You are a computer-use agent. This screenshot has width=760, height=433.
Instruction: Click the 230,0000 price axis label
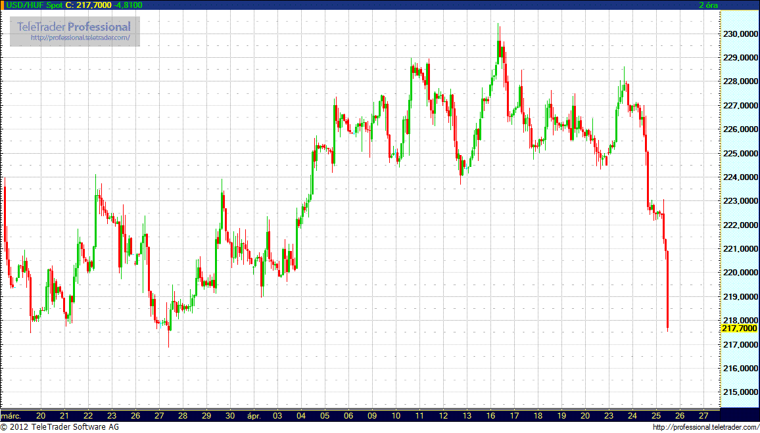(x=741, y=34)
